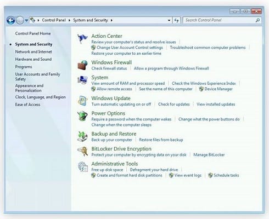
Task: Click the refresh button beside address bar
Action: coord(176,20)
